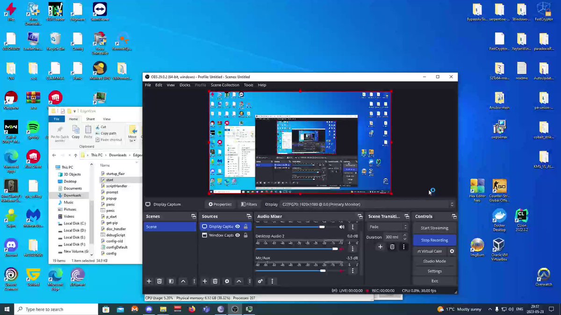Open Desktop Audio 2 three-dot options
This screenshot has height=315, width=561.
[x=352, y=249]
